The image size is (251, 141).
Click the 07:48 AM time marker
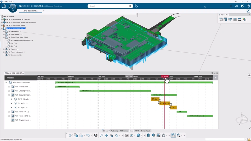(165, 77)
